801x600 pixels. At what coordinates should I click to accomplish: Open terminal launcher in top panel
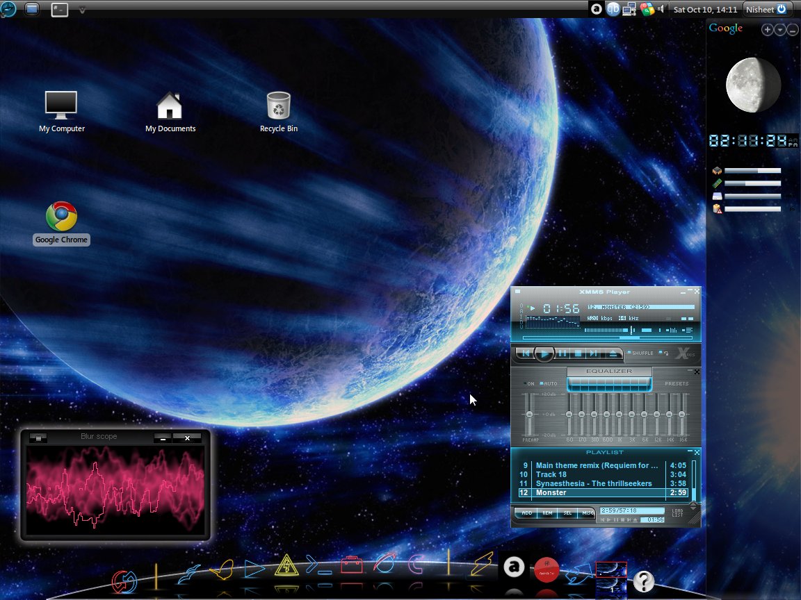[x=59, y=9]
